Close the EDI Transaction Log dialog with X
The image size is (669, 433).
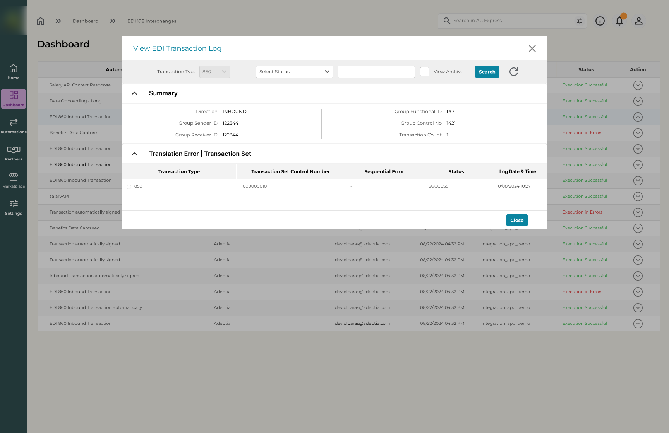click(532, 48)
